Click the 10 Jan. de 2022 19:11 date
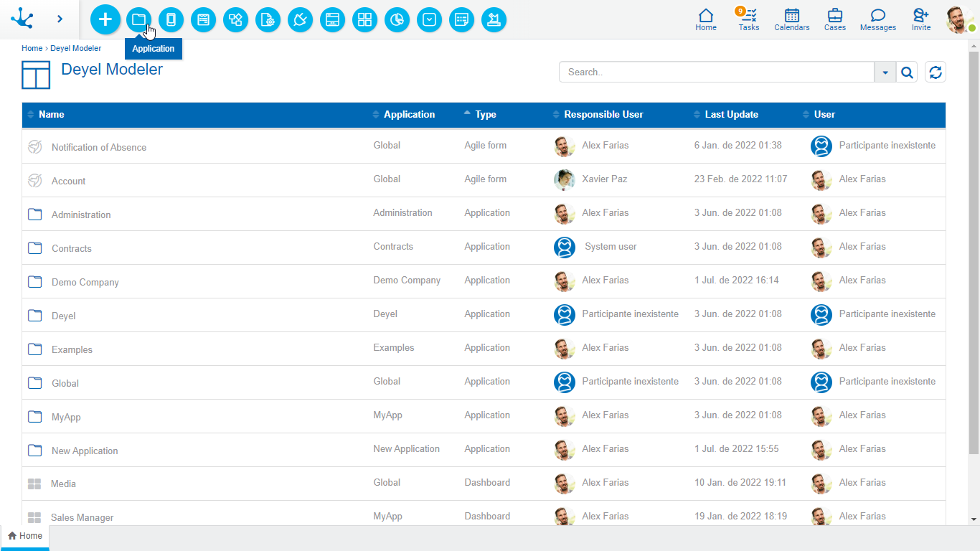 (740, 482)
